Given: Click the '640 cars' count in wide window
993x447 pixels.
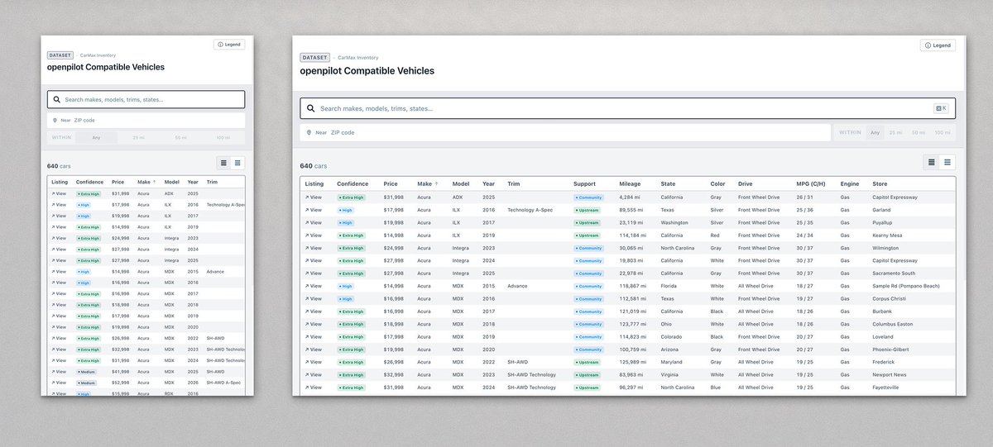Looking at the screenshot, I should coord(314,166).
